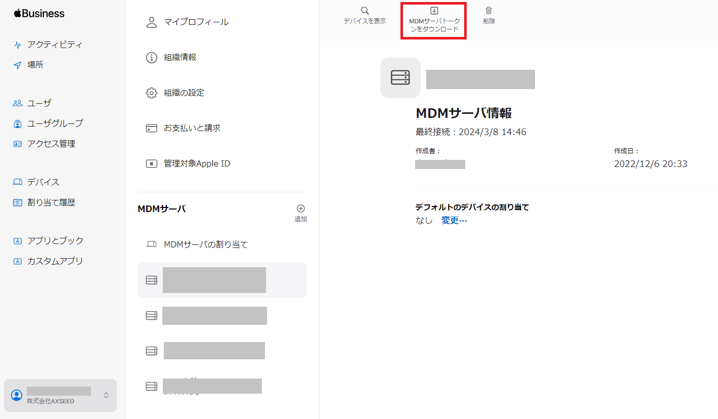Click the MDMサーバの割り当て device icon
718x419 pixels.
click(152, 245)
